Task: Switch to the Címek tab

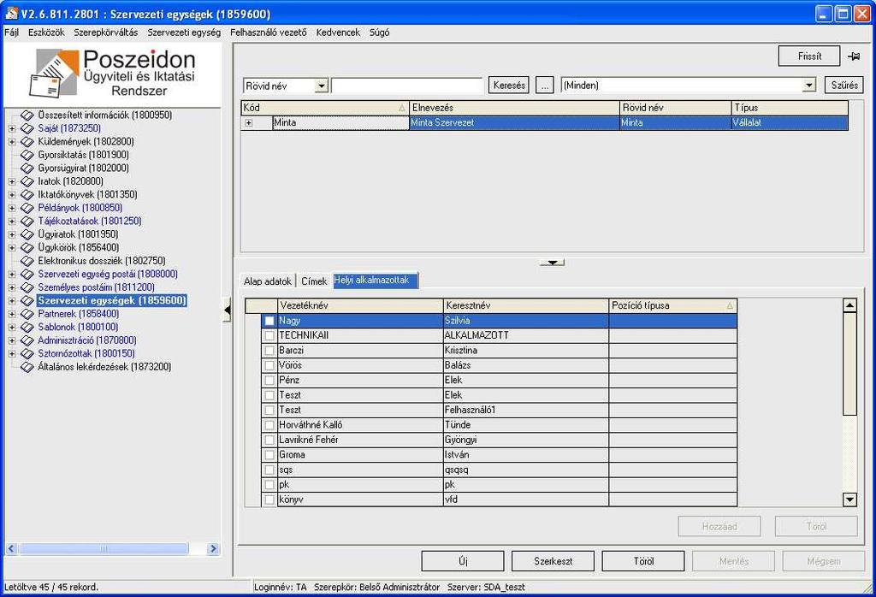Action: tap(314, 281)
